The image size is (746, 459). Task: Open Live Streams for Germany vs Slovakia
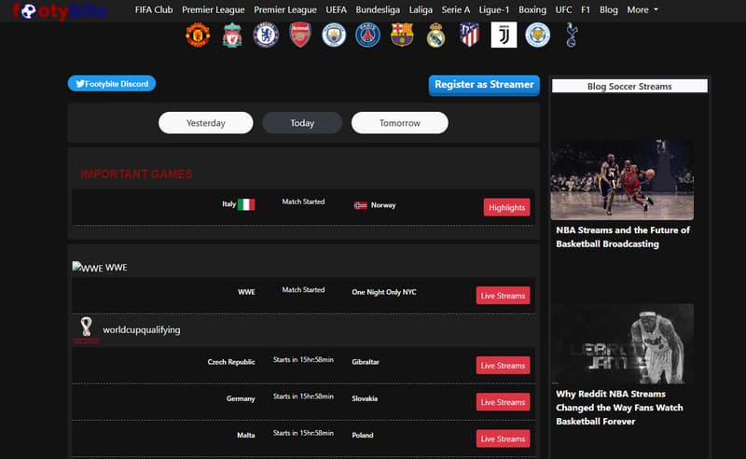[503, 402]
